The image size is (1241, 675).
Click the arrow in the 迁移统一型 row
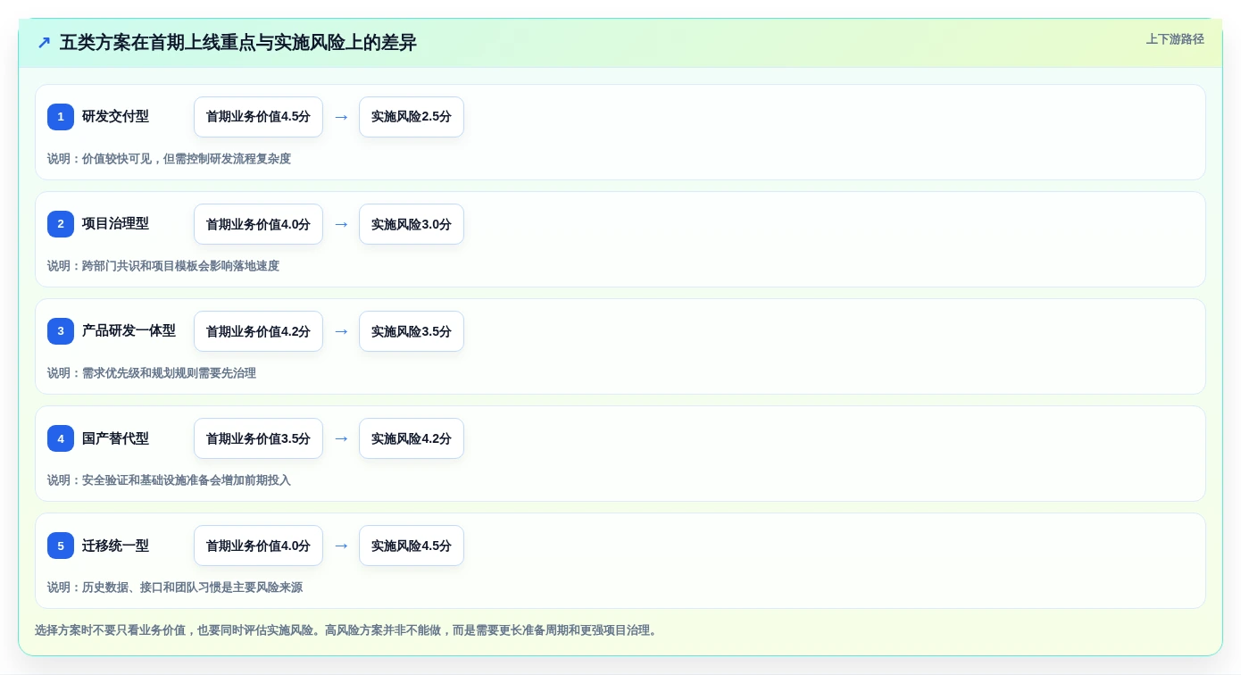coord(341,546)
